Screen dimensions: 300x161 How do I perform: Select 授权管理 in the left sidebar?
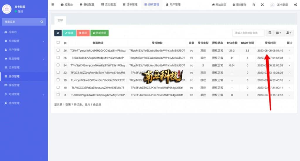pos(24,76)
